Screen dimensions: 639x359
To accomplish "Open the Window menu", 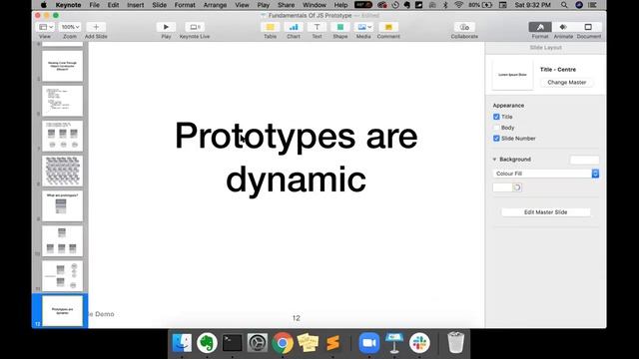I will (x=315, y=5).
